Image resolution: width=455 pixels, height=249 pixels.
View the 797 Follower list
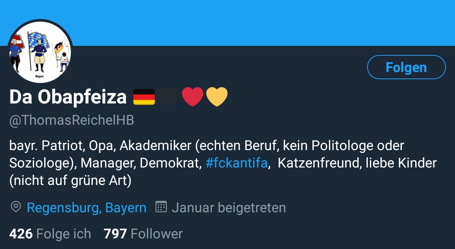tap(143, 234)
